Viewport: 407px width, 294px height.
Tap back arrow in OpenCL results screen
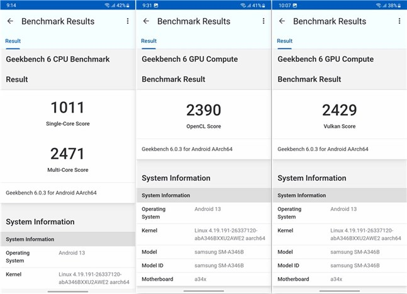(x=146, y=21)
